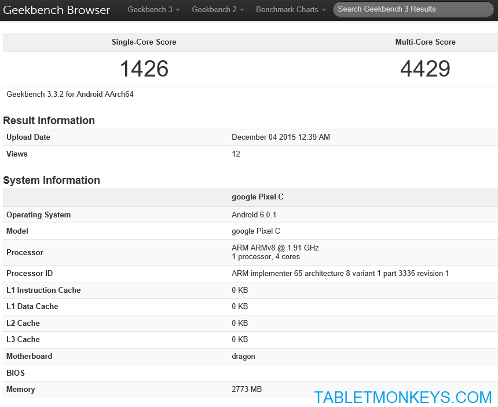
Task: Select the L2 Cache 0 KB value
Action: coord(240,323)
